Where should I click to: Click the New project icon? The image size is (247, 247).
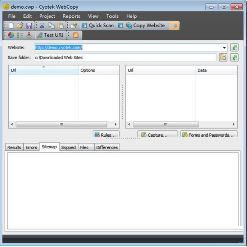coord(12,26)
